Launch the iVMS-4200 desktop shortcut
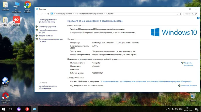 (5, 98)
